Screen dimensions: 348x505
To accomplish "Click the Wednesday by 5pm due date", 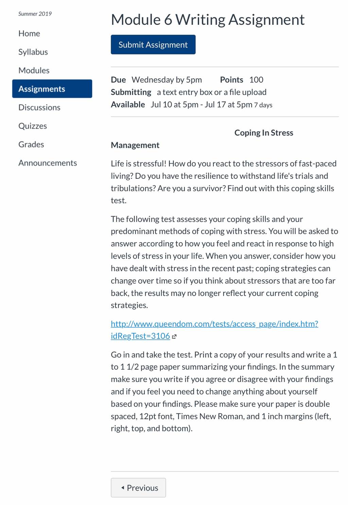I will tap(167, 80).
